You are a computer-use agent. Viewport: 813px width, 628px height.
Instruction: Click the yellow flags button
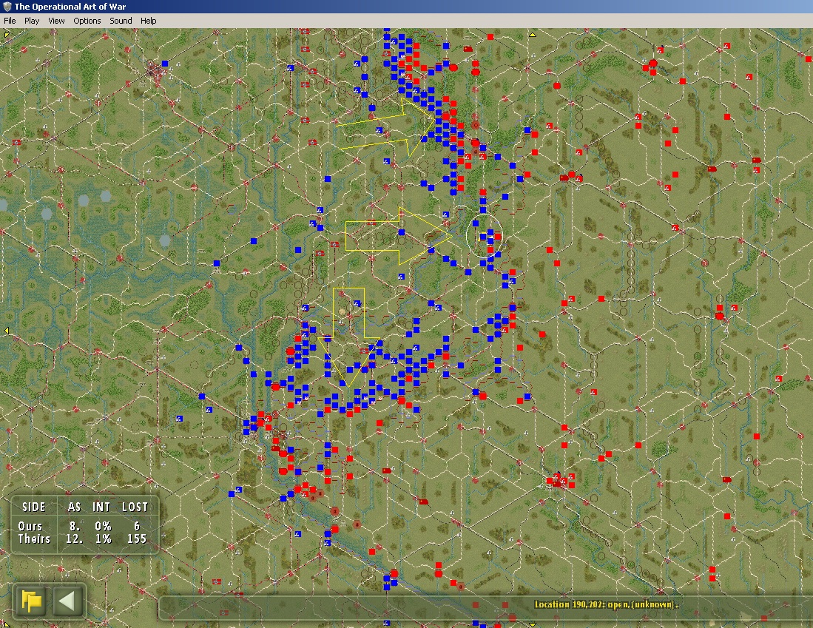(x=32, y=601)
